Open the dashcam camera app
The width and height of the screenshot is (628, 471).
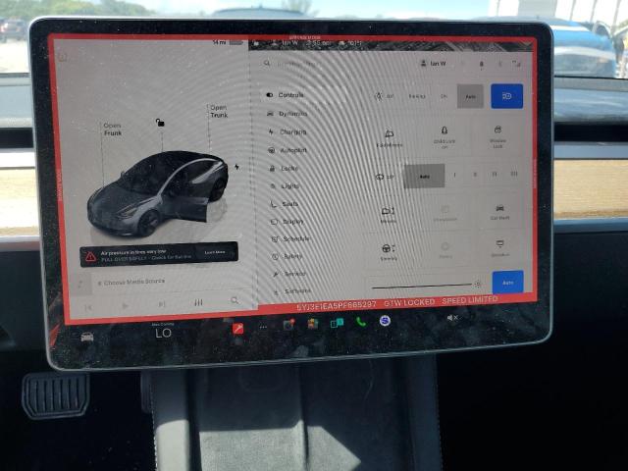tap(288, 325)
